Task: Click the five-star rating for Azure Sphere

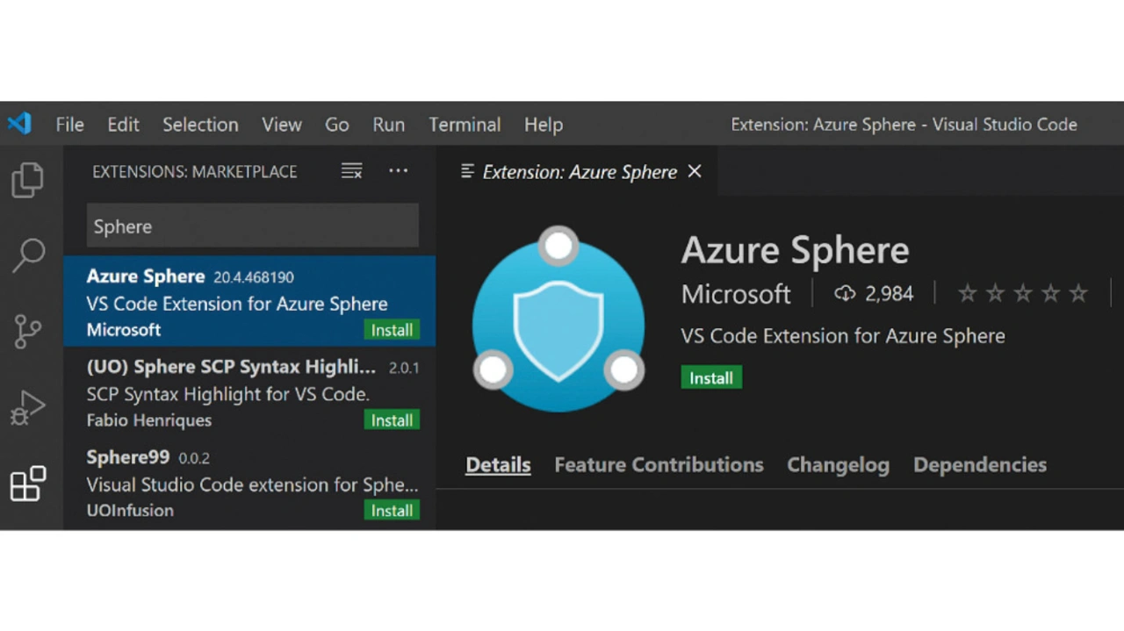Action: tap(1023, 293)
